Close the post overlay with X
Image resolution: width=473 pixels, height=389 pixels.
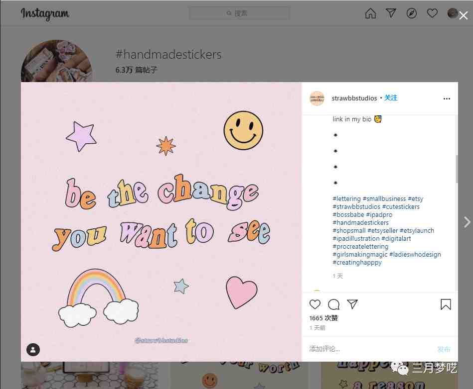coord(464,16)
